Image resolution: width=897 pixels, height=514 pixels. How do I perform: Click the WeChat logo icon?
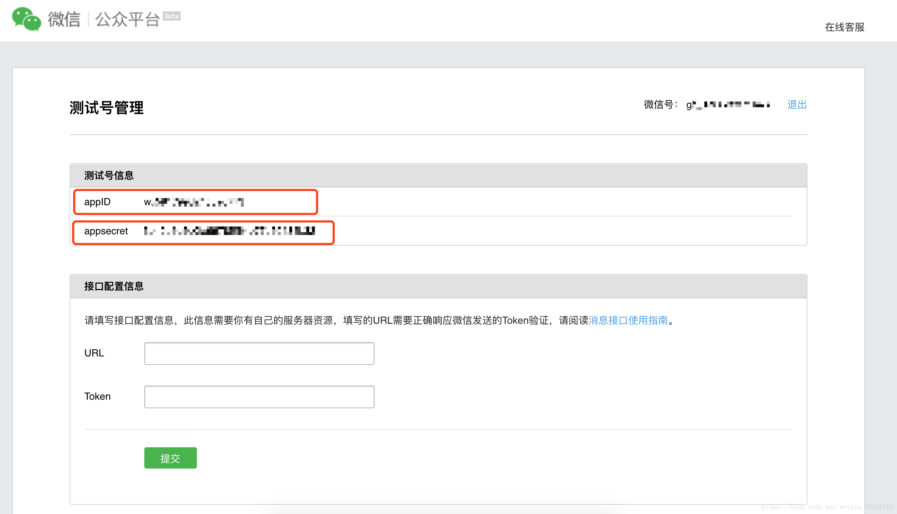(26, 19)
